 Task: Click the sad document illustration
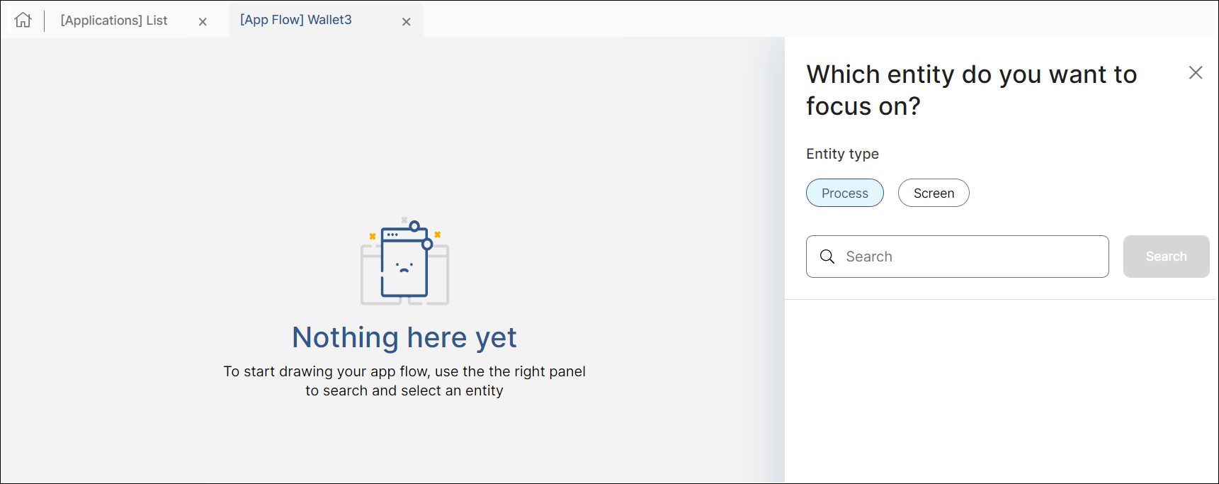pyautogui.click(x=404, y=262)
